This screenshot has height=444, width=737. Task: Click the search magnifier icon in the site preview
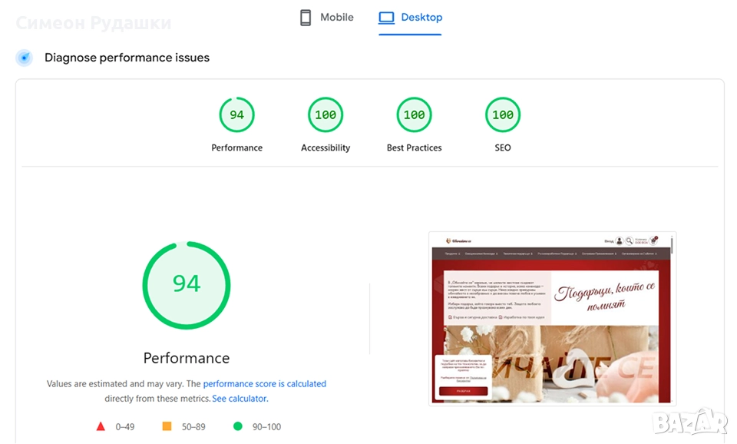click(630, 240)
